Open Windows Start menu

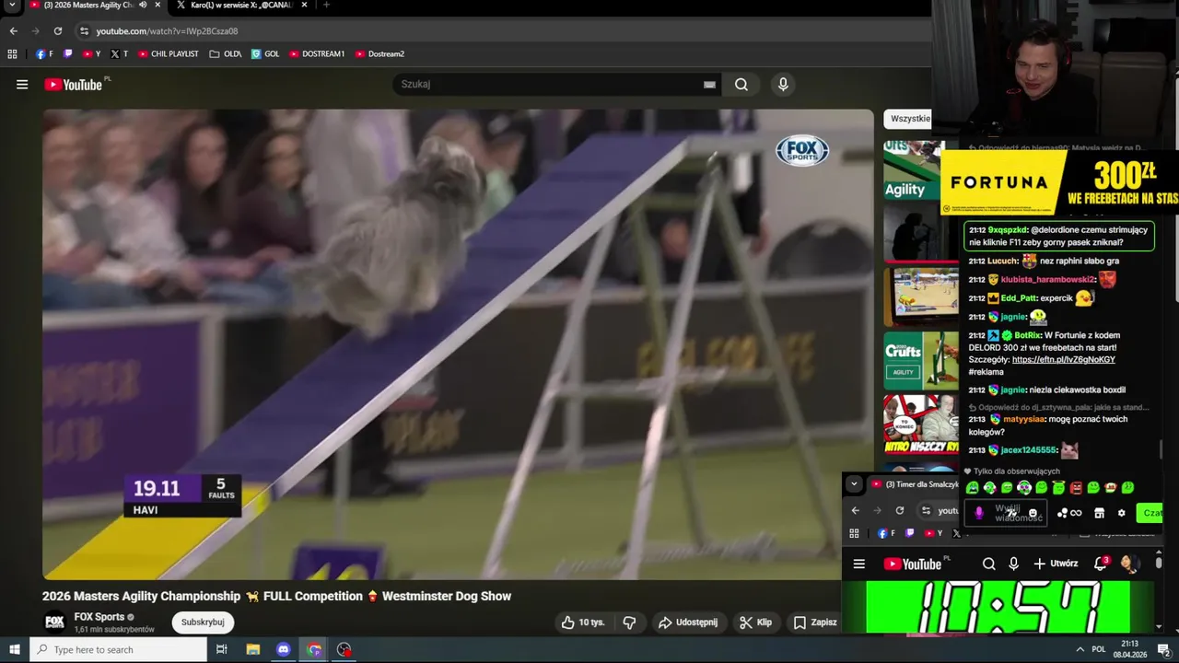pyautogui.click(x=14, y=650)
